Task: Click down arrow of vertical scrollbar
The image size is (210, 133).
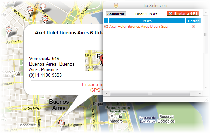Action: tap(206, 88)
